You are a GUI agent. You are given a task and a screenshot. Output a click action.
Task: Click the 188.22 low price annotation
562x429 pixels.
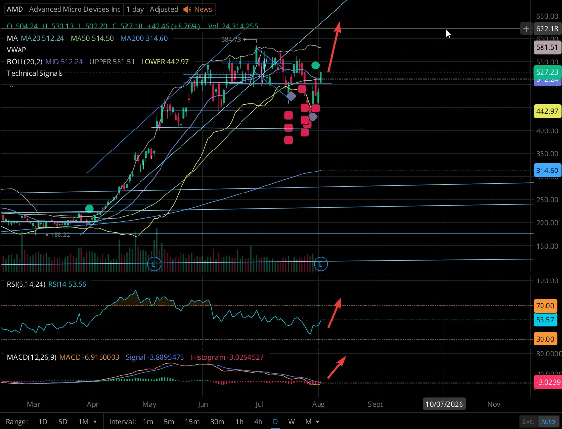pyautogui.click(x=60, y=235)
